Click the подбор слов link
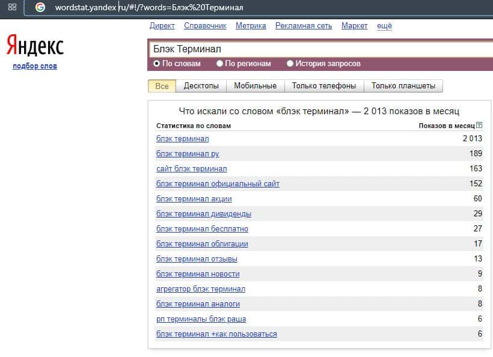 (x=35, y=66)
